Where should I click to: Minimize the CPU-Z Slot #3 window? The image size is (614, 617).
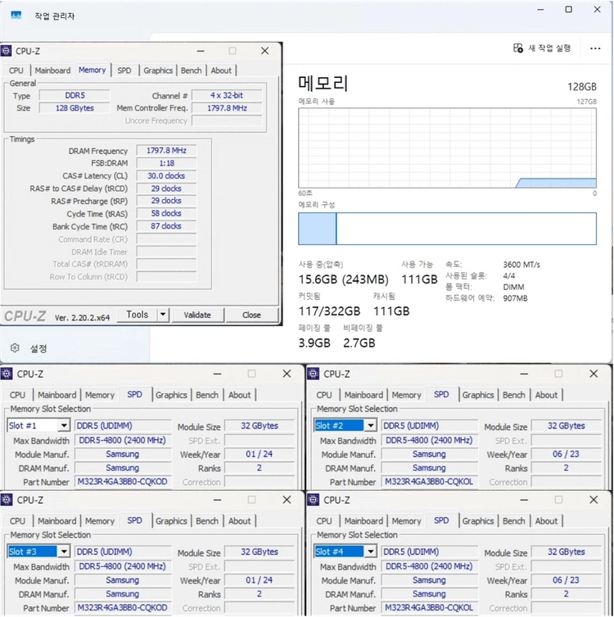tap(218, 500)
